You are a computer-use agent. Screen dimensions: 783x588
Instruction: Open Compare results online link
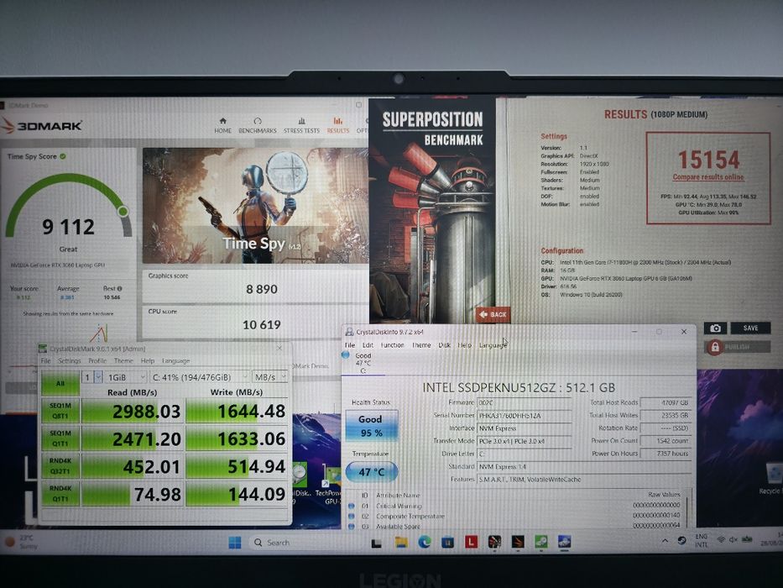[708, 177]
